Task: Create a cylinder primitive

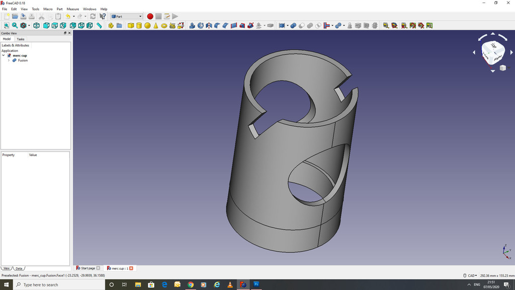Action: pos(139,26)
